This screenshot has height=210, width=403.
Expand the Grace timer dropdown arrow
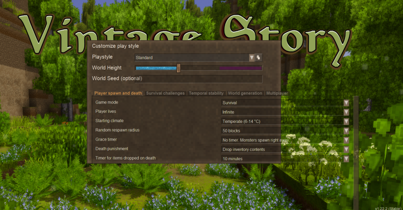tap(346, 140)
